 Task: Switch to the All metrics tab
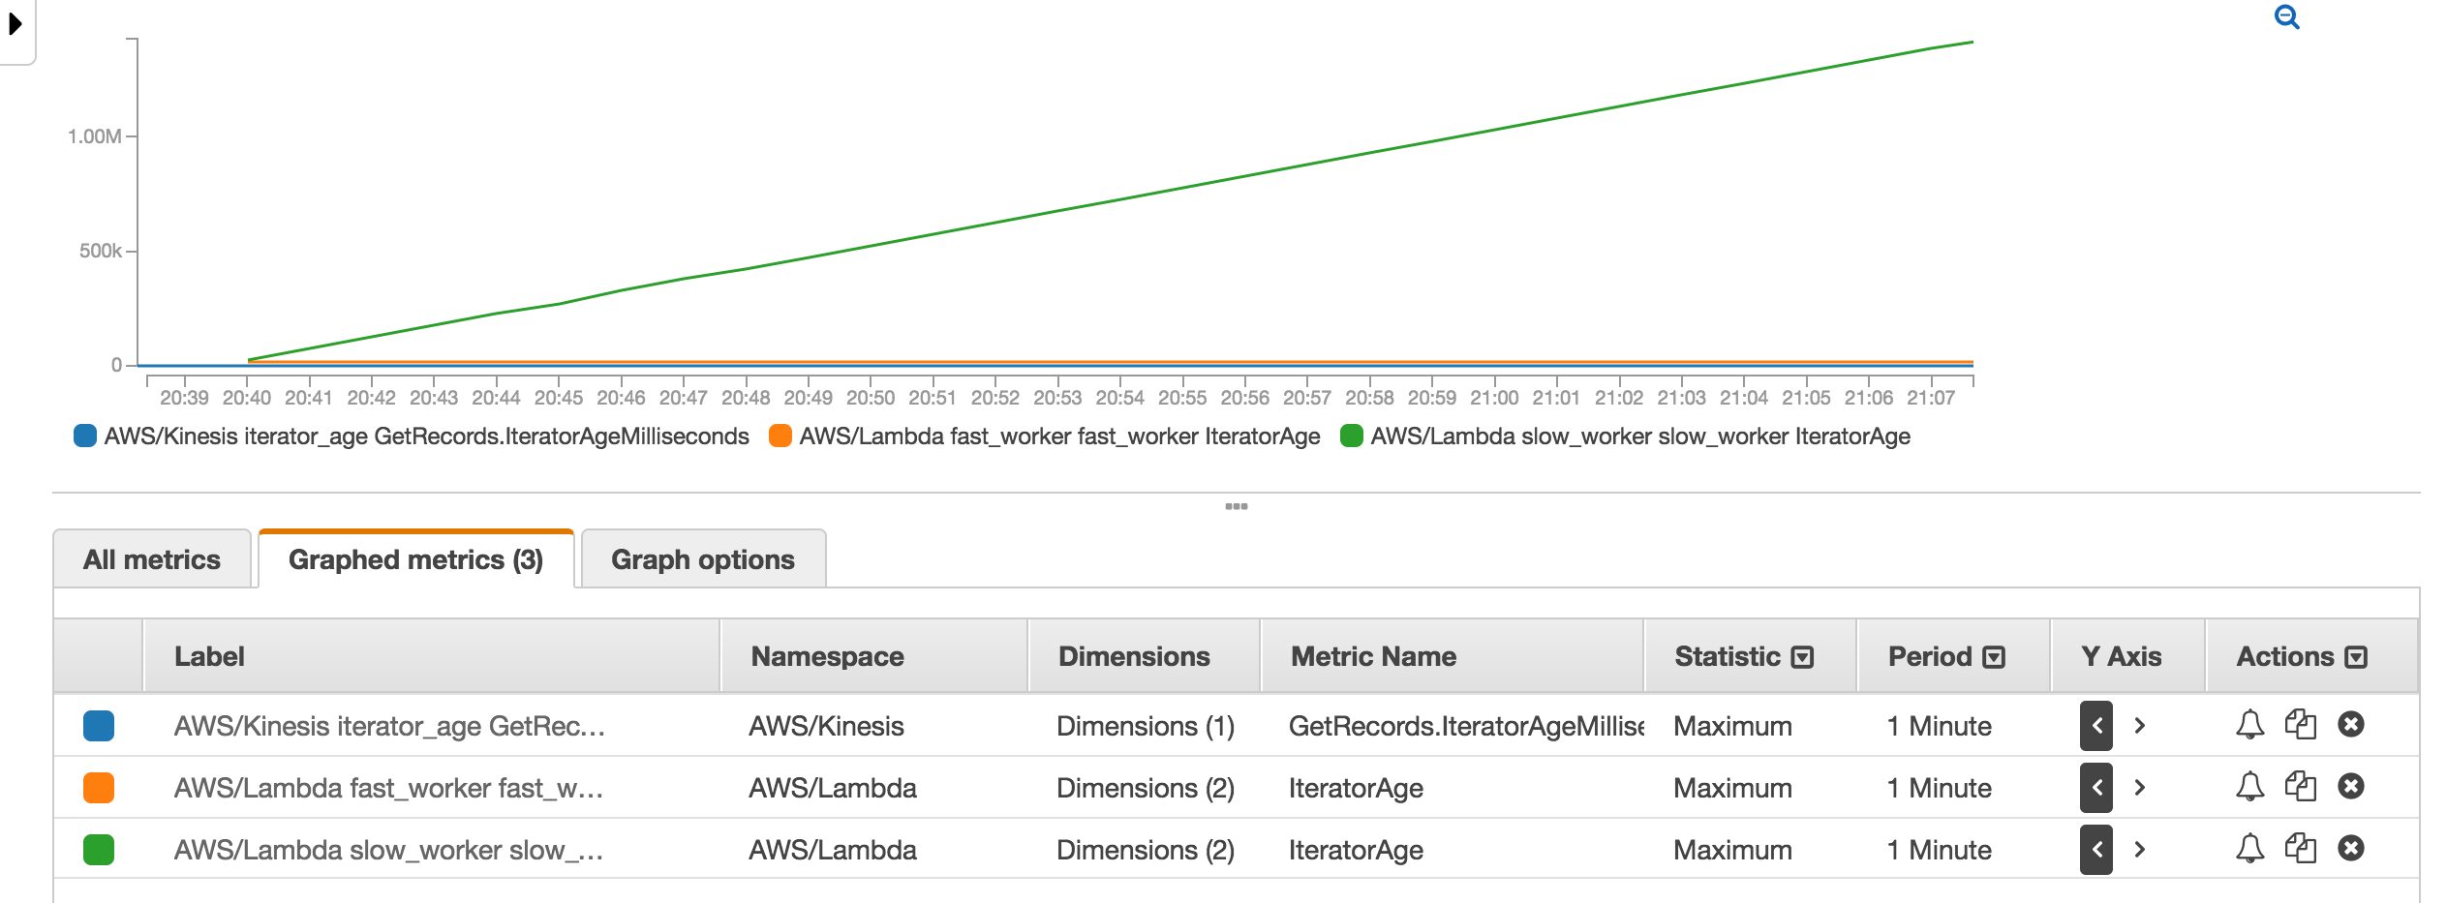tap(151, 558)
